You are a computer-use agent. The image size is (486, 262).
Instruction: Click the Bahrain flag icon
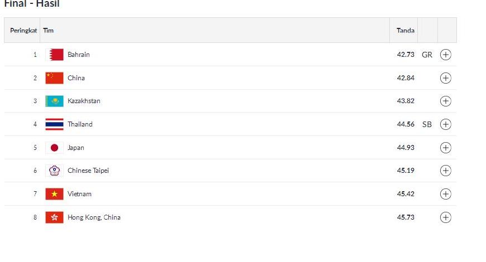pyautogui.click(x=54, y=55)
